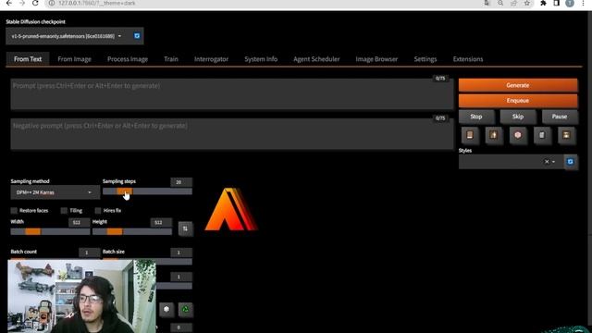The width and height of the screenshot is (592, 333).
Task: Click the Skip button
Action: click(x=518, y=117)
